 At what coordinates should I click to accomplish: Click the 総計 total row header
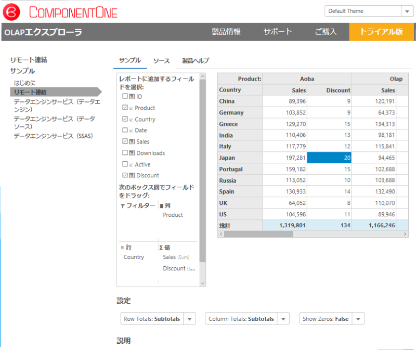click(240, 226)
